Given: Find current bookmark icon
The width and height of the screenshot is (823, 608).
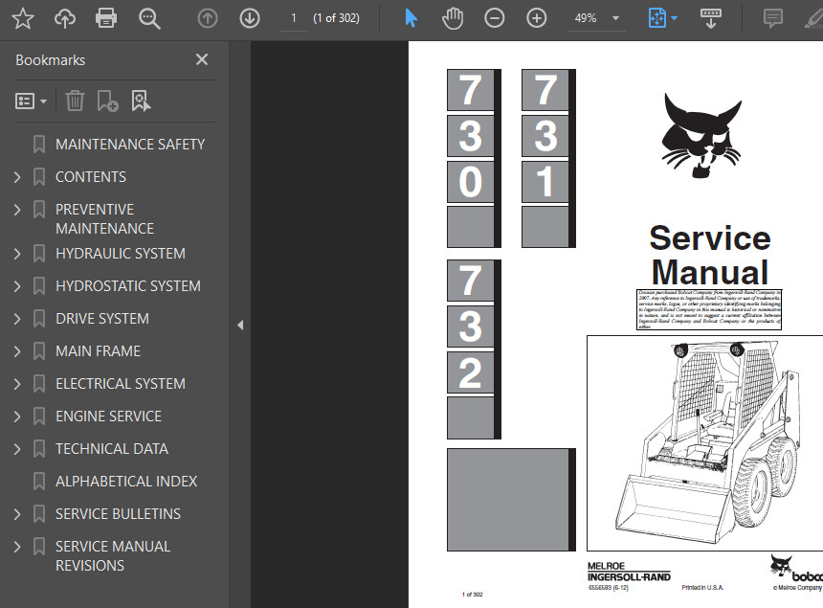Looking at the screenshot, I should point(141,101).
